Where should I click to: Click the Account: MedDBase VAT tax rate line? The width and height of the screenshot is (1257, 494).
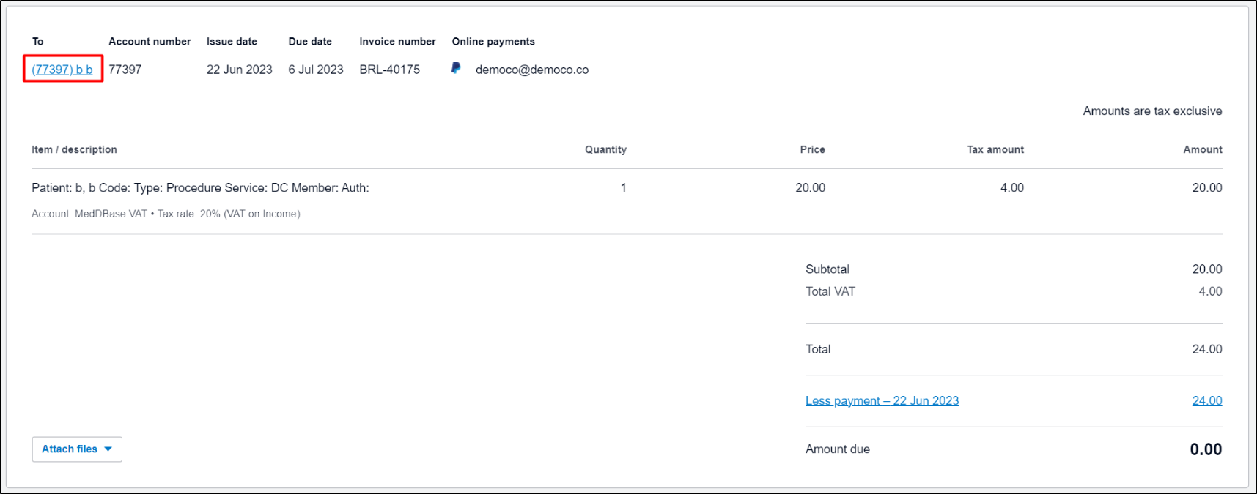[166, 214]
